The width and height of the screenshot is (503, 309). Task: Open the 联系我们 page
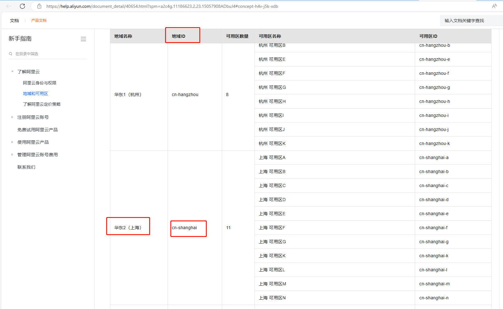click(26, 167)
